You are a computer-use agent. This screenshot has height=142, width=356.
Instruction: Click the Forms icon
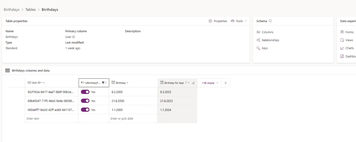click(x=342, y=32)
